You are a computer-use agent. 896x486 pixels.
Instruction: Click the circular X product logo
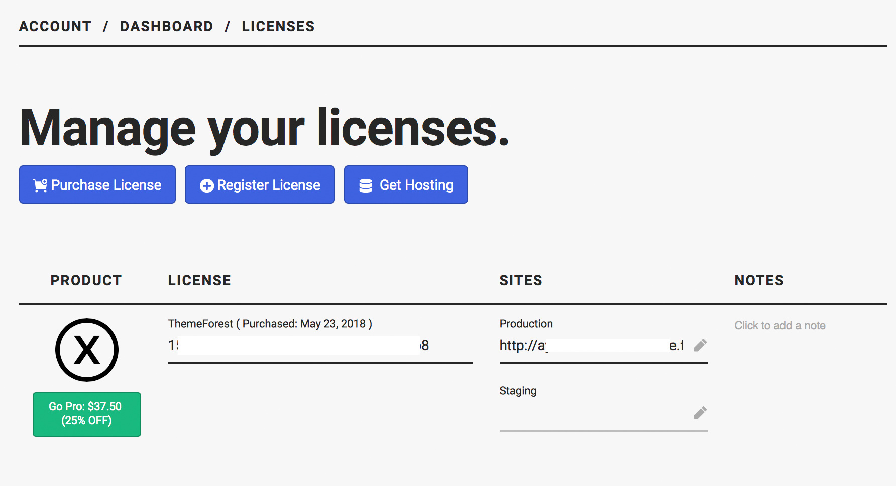pos(87,350)
